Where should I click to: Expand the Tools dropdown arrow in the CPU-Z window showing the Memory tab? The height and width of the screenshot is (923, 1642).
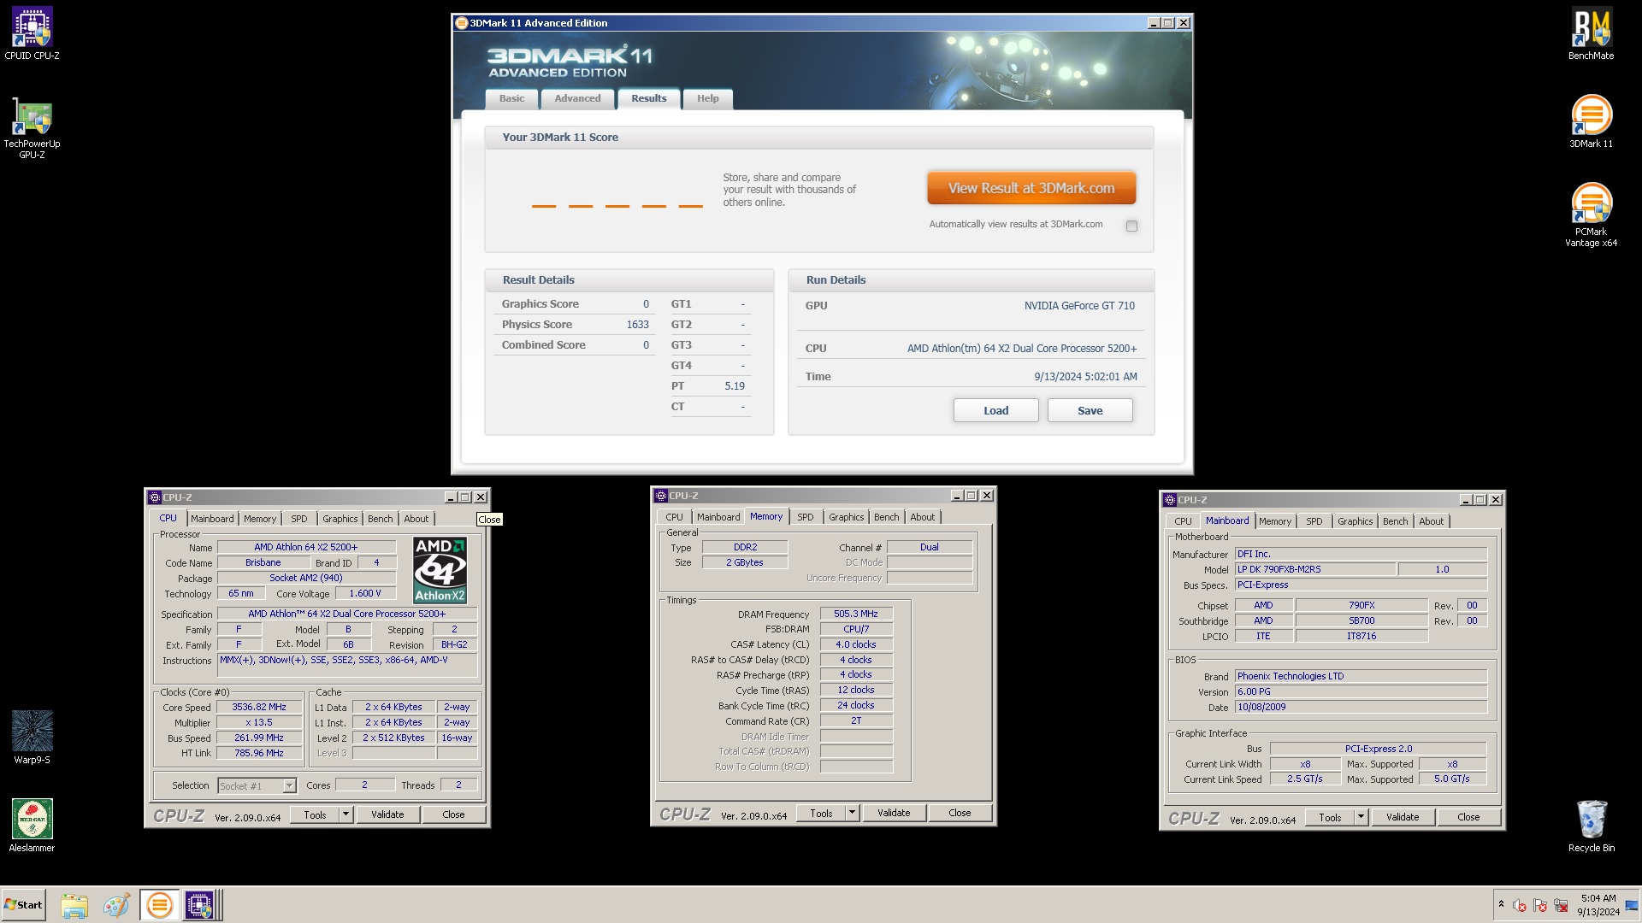point(852,813)
